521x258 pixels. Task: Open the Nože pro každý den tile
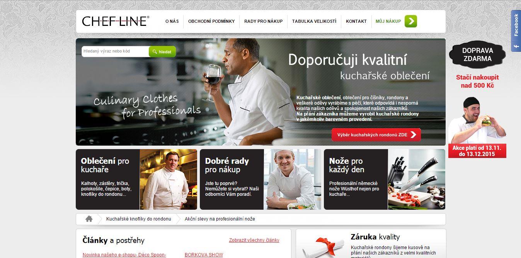(x=385, y=179)
